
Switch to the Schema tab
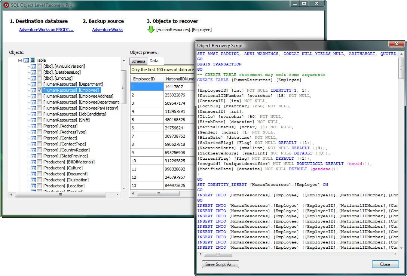click(138, 61)
